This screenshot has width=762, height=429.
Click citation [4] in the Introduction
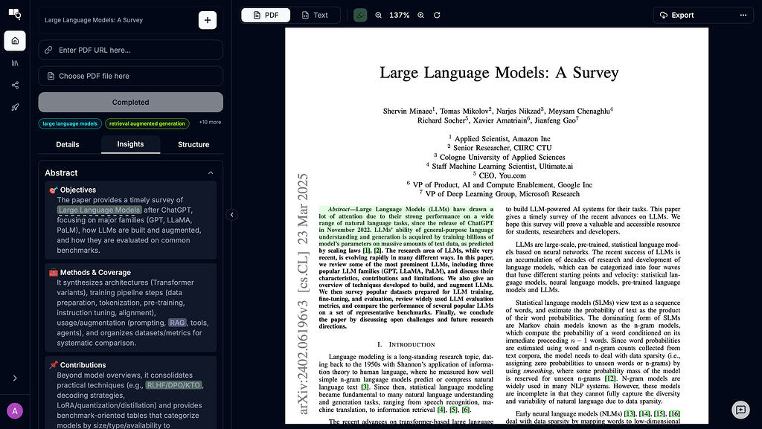pyautogui.click(x=441, y=410)
